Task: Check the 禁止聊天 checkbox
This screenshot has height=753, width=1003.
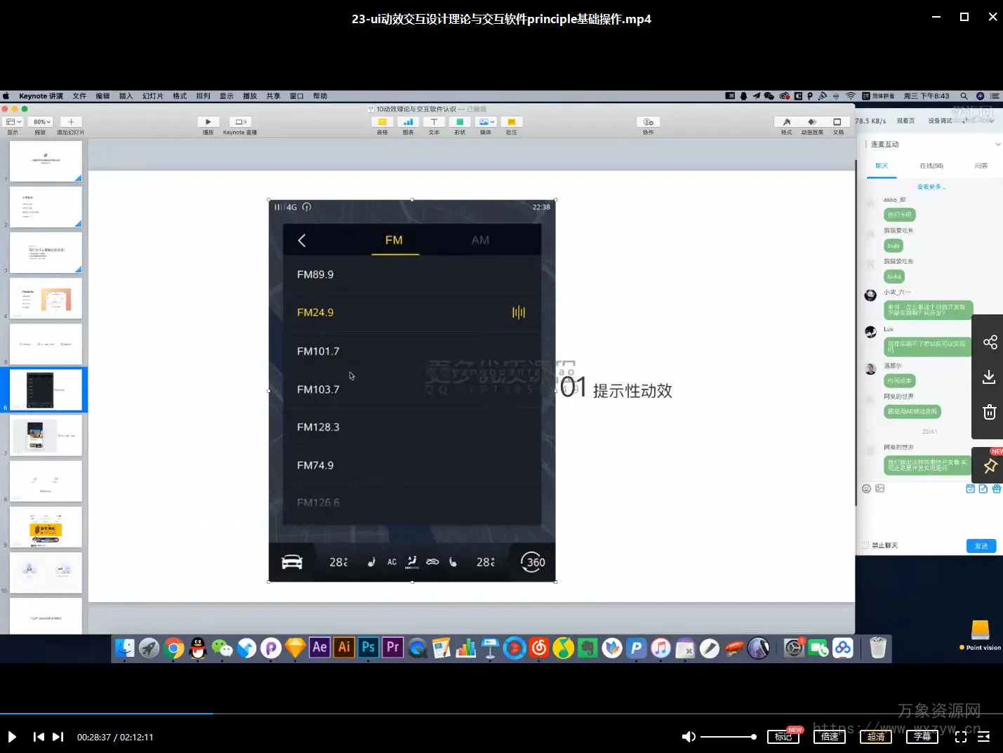Action: pyautogui.click(x=865, y=545)
